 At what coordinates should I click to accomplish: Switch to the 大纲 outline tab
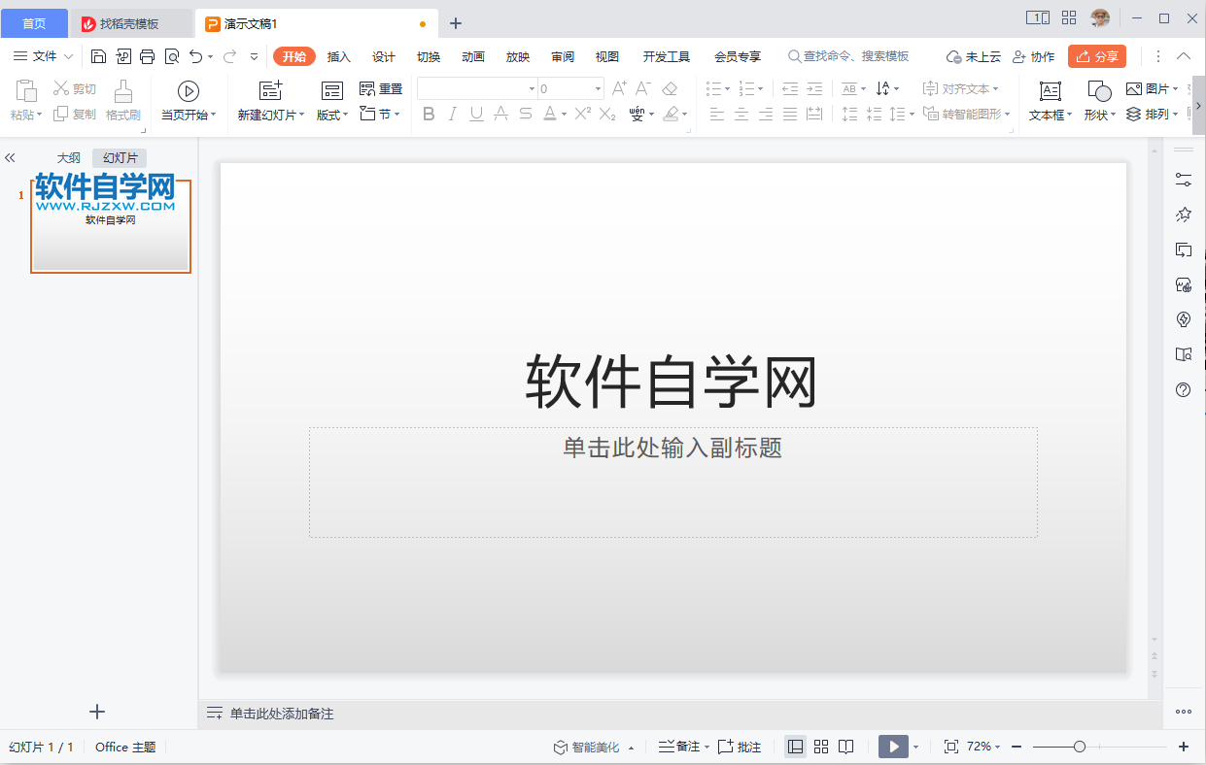(x=67, y=156)
